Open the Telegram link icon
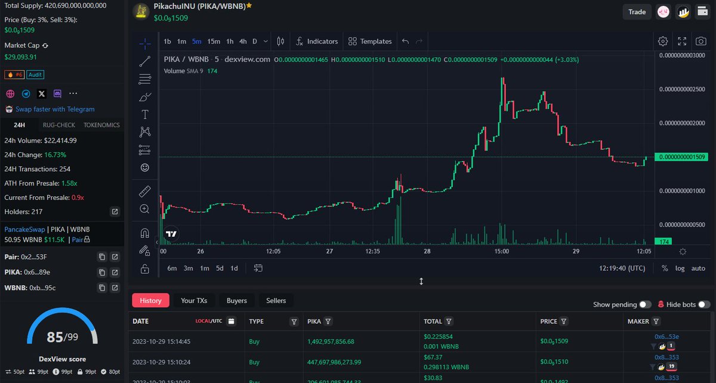Image resolution: width=716 pixels, height=383 pixels. (x=26, y=94)
